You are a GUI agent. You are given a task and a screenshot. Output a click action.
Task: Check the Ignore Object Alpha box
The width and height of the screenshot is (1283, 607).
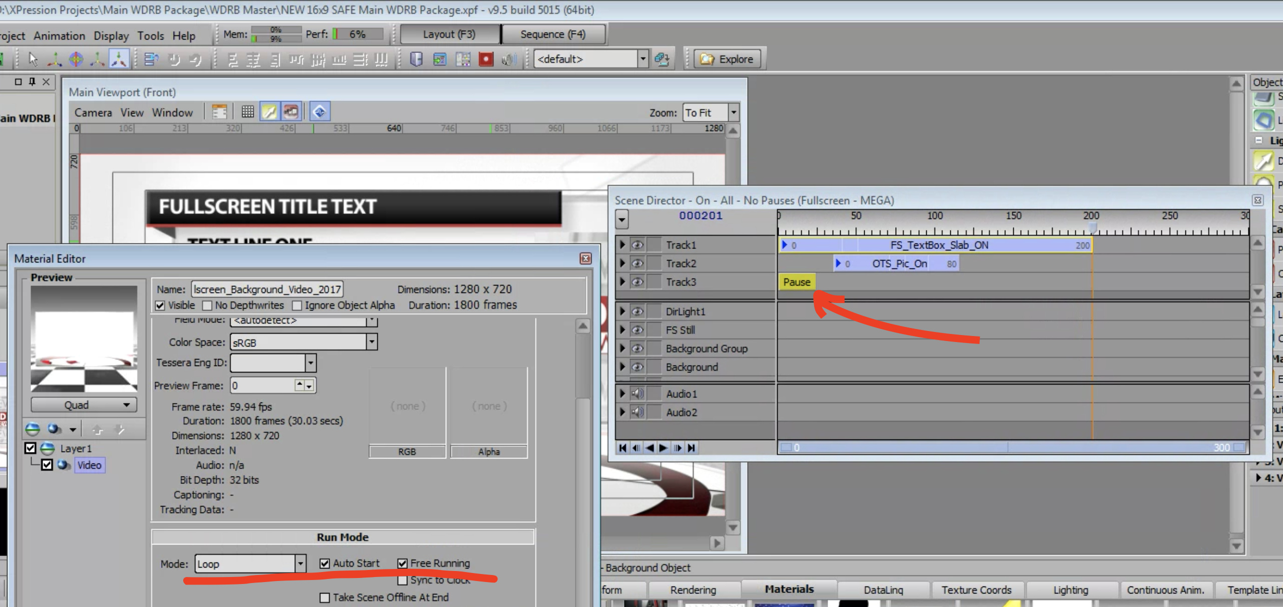pos(297,305)
